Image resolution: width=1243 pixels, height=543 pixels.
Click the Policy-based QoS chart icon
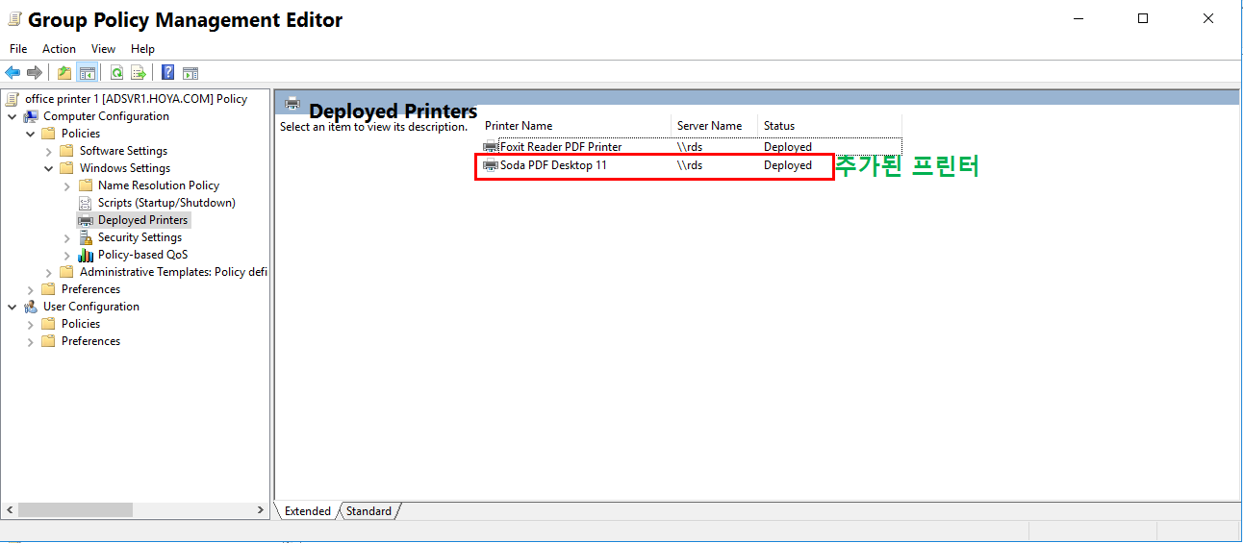point(86,255)
